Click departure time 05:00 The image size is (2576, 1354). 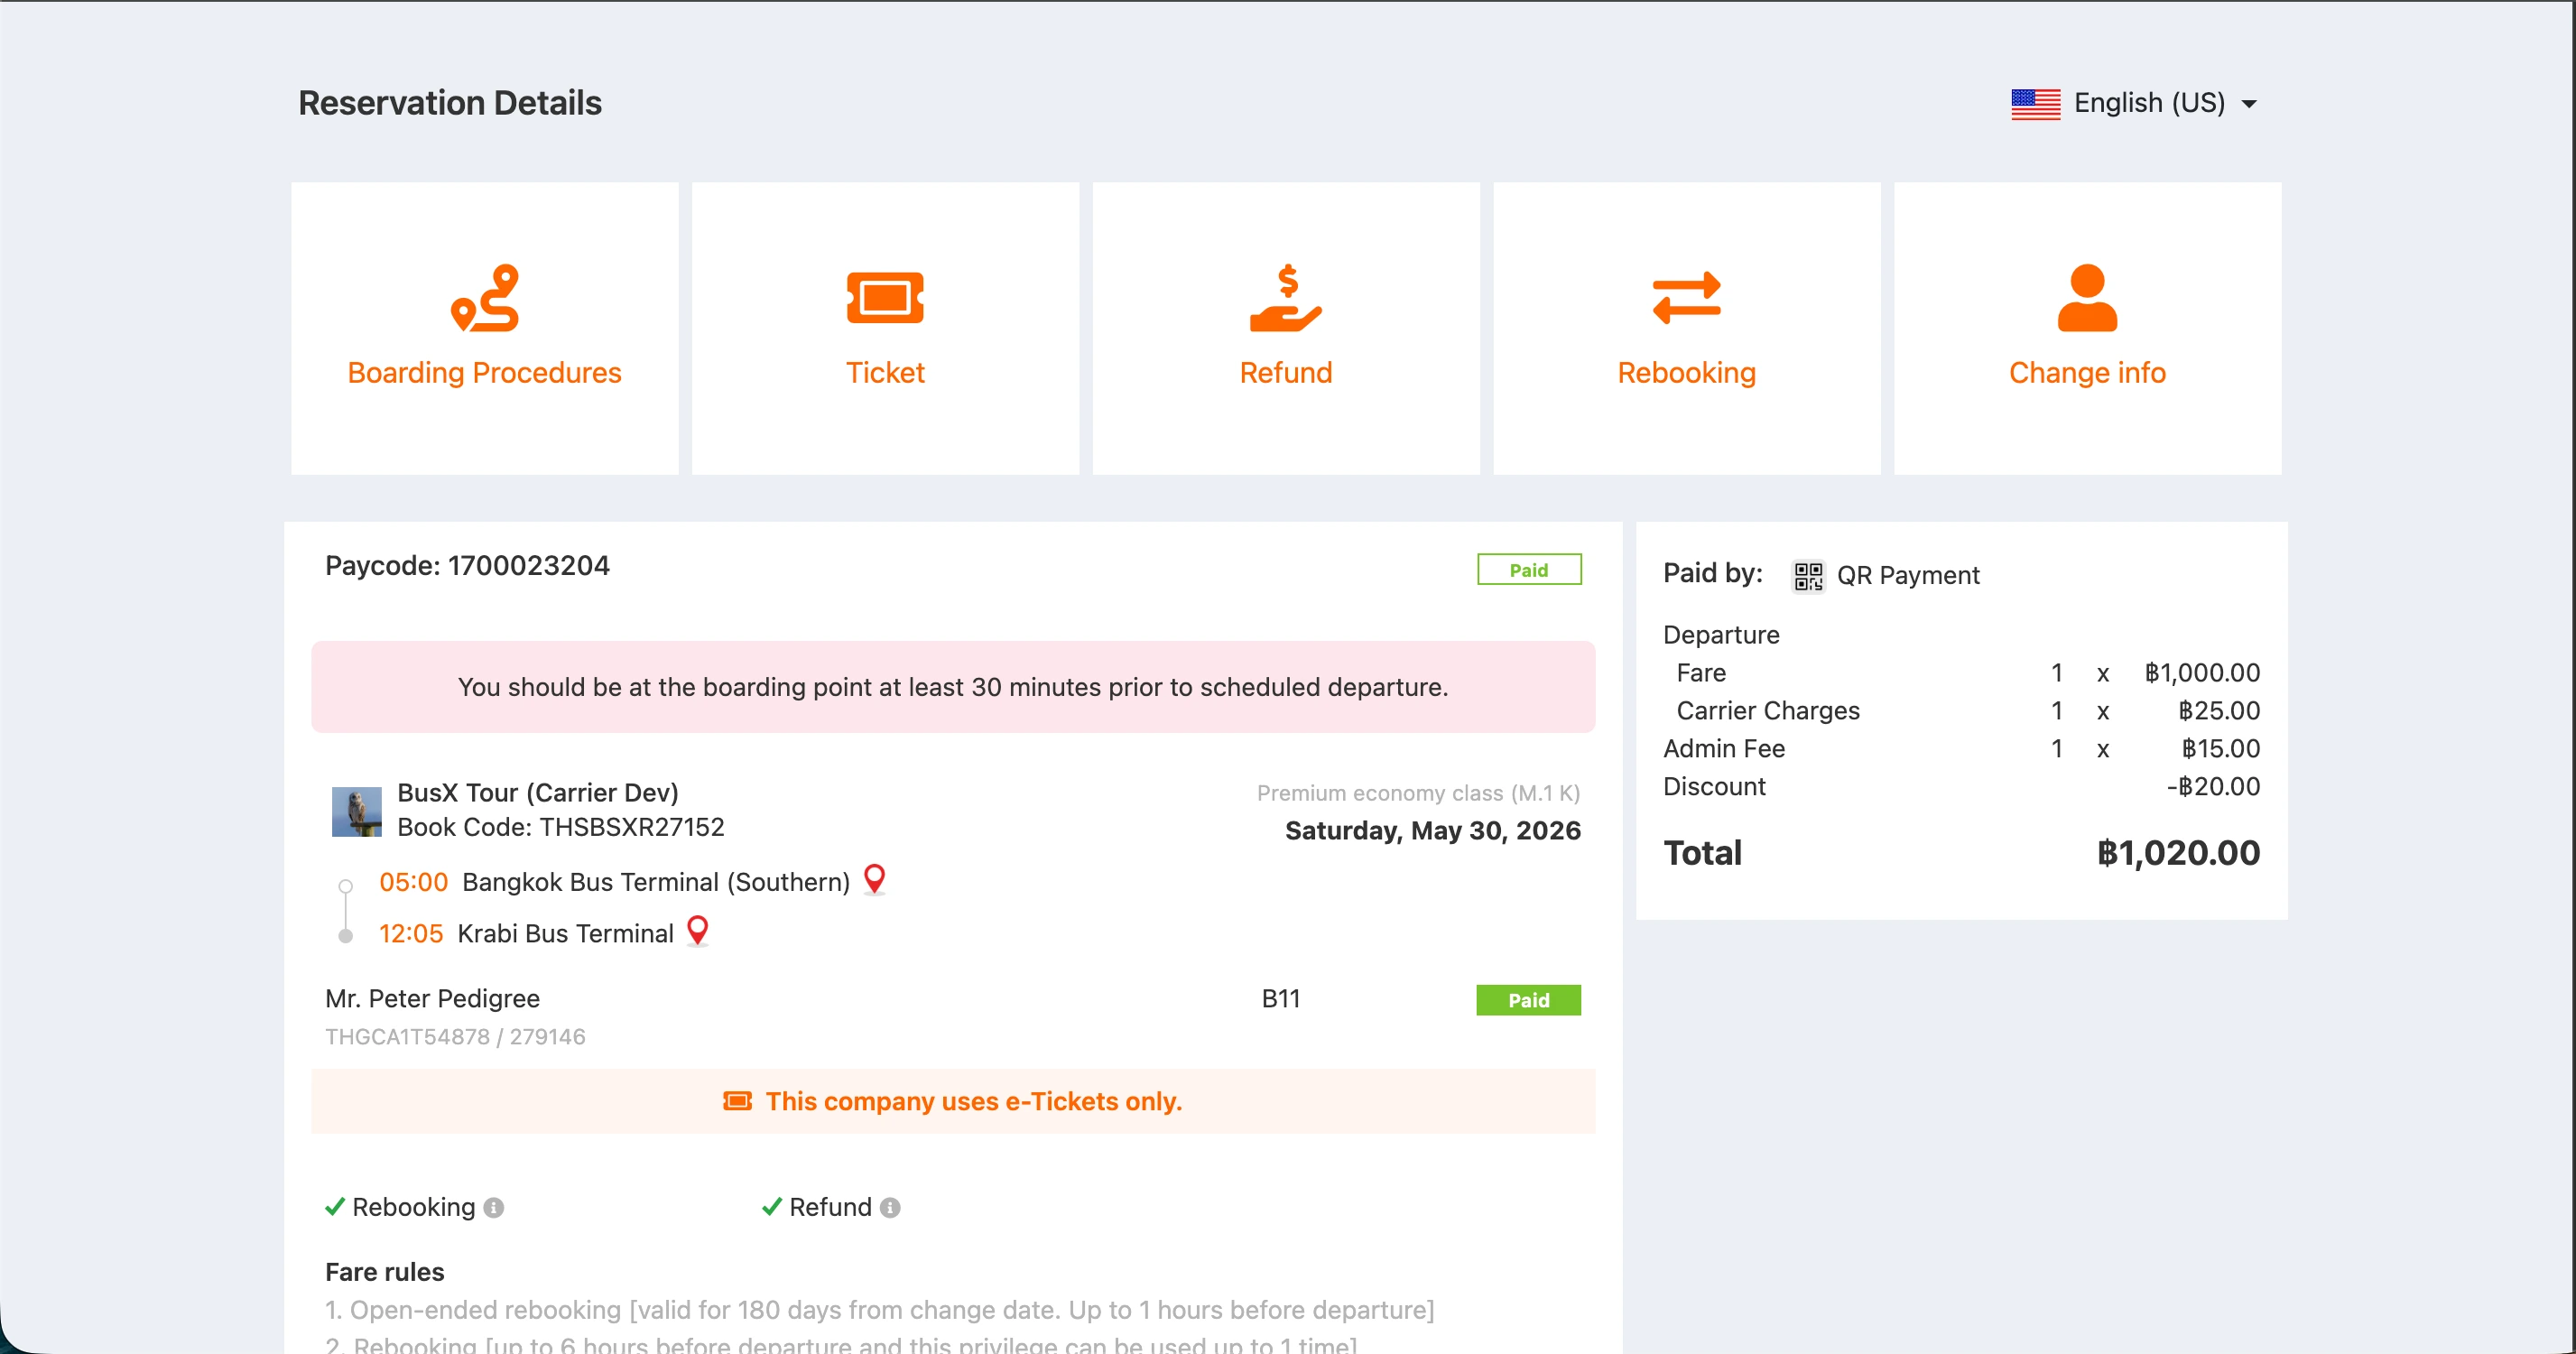(x=413, y=882)
